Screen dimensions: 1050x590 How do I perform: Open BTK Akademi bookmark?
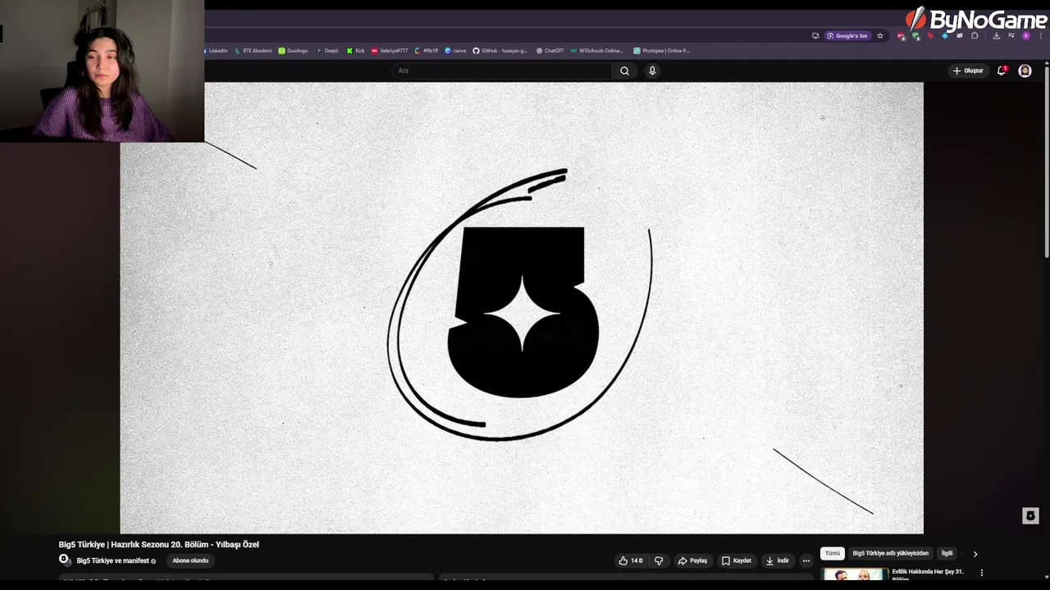click(x=253, y=51)
